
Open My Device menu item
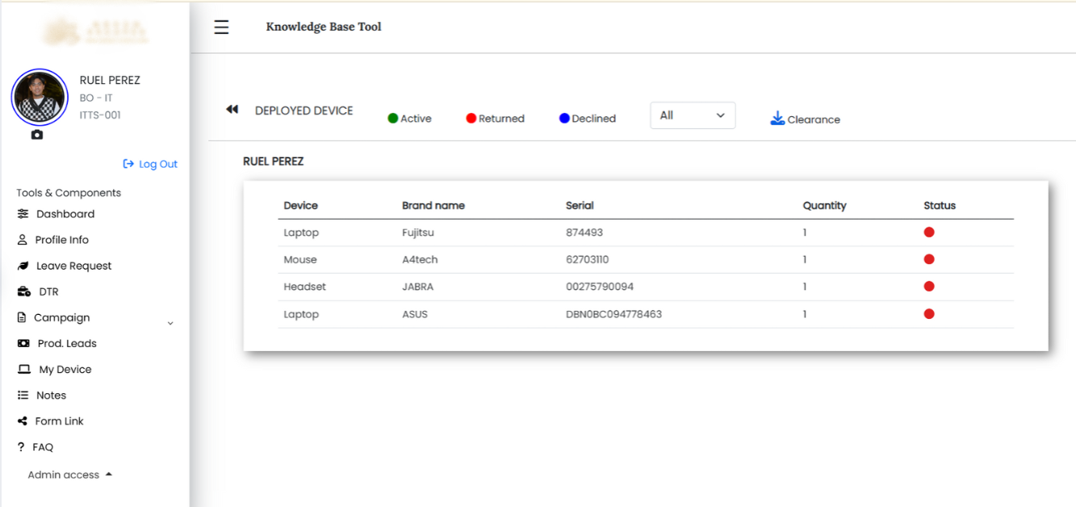[65, 369]
